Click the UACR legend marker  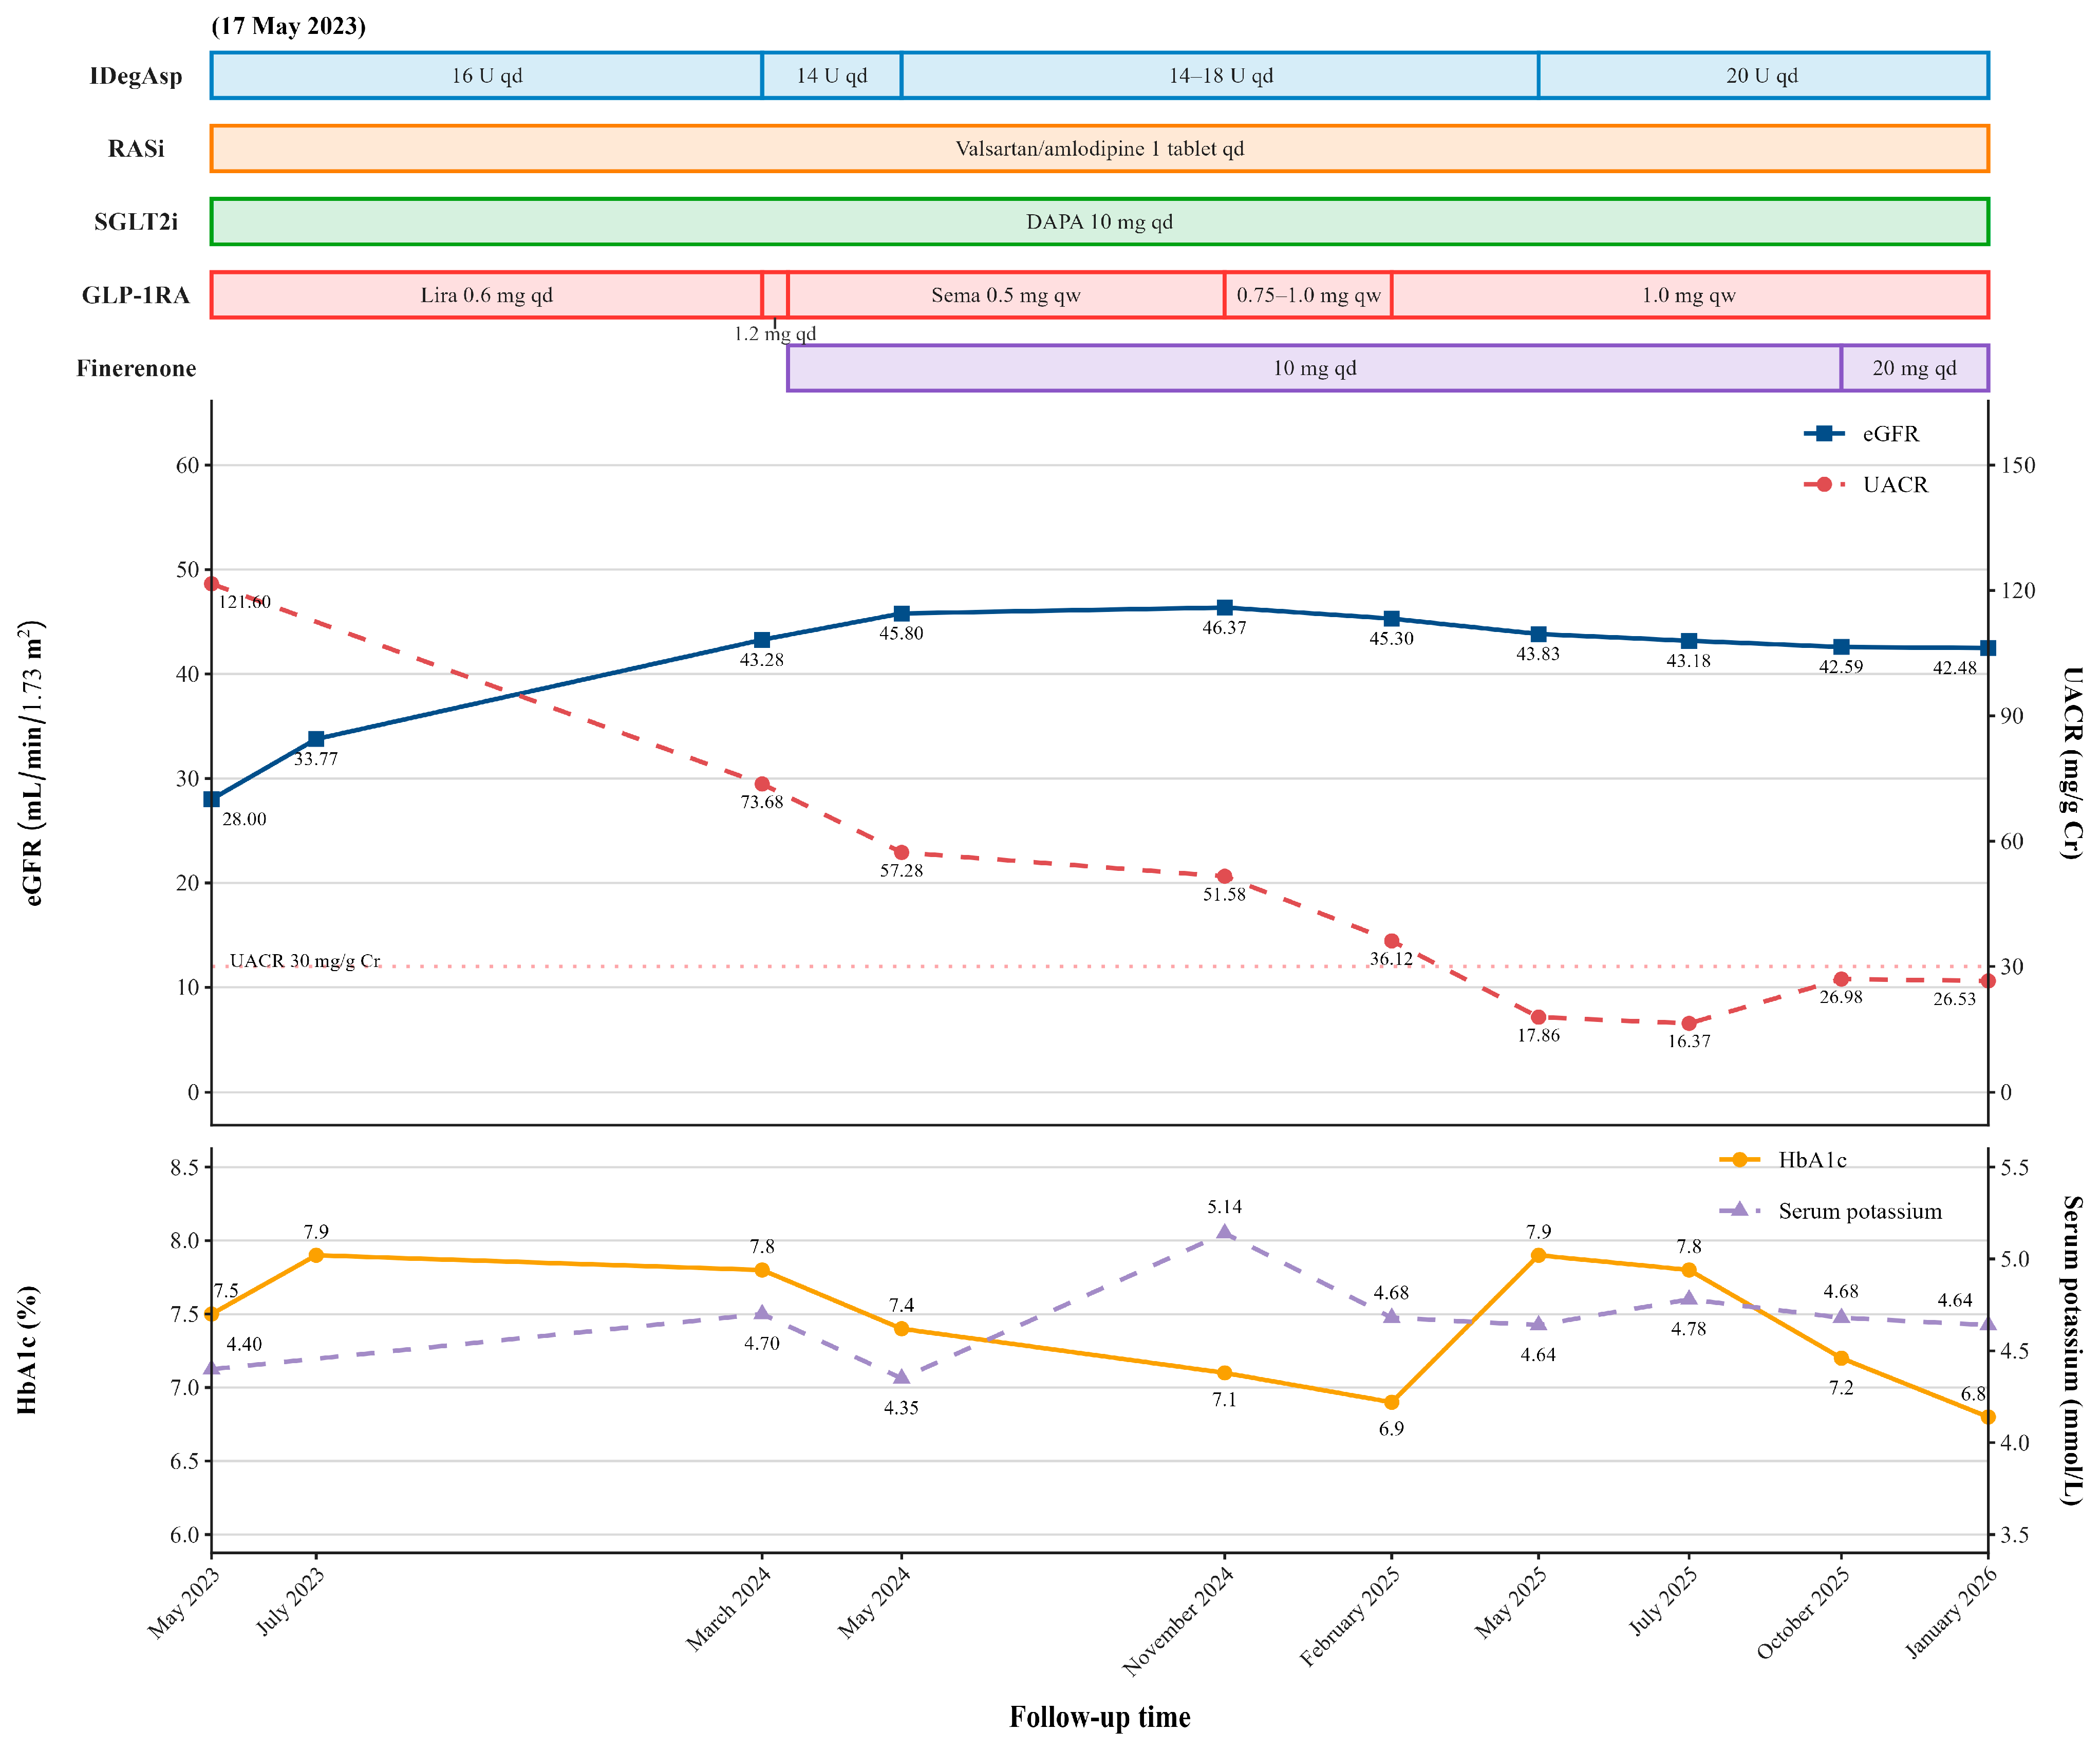click(1824, 484)
